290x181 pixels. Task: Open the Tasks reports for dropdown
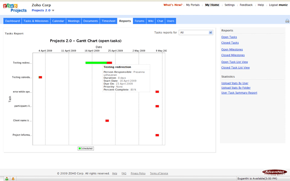tap(196, 32)
